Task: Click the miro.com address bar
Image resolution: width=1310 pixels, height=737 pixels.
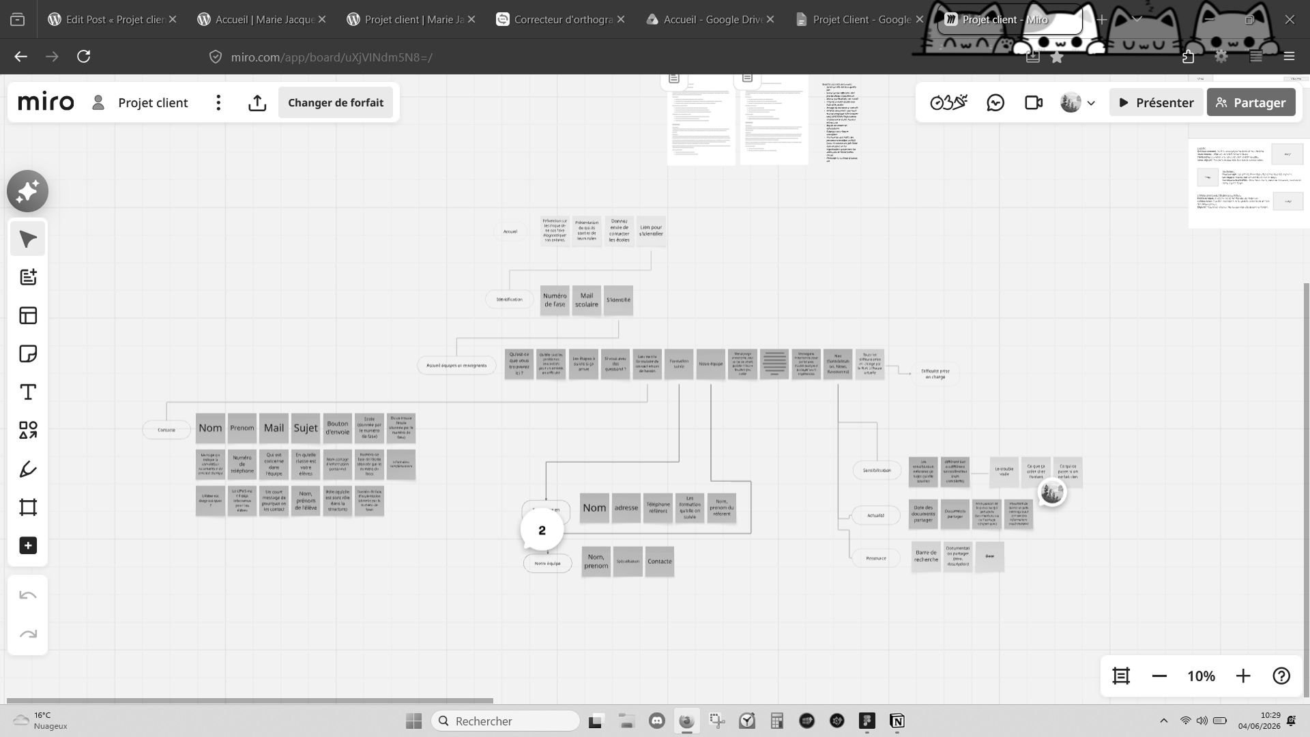Action: (332, 57)
